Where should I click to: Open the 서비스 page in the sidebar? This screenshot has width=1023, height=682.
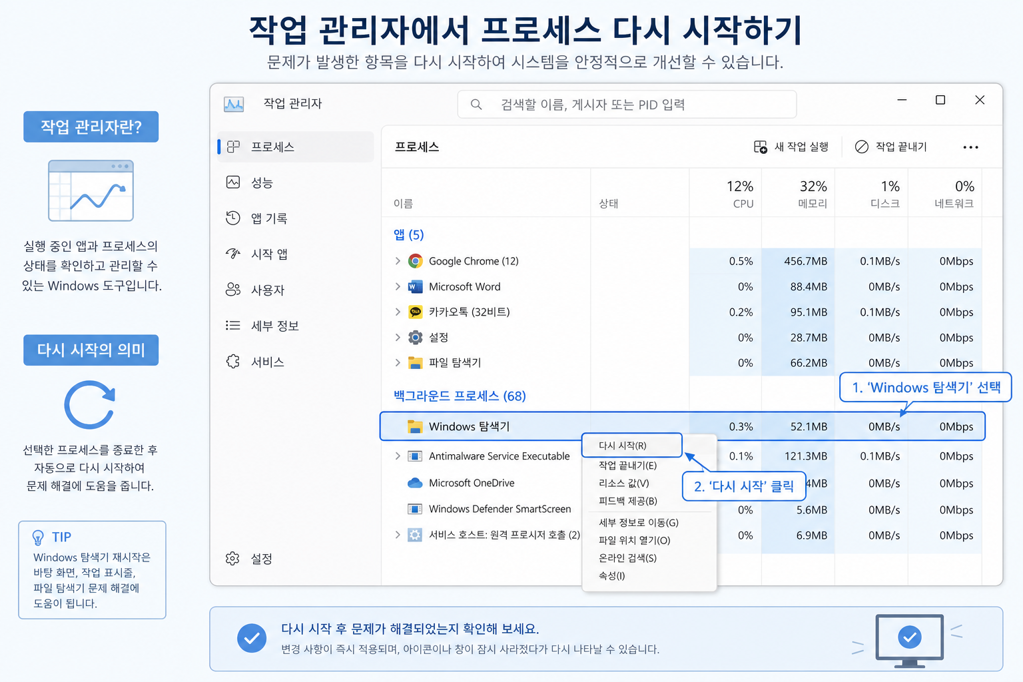[x=296, y=362]
